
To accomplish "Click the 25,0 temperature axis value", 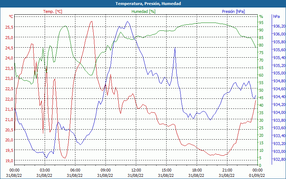I will click(10, 37).
